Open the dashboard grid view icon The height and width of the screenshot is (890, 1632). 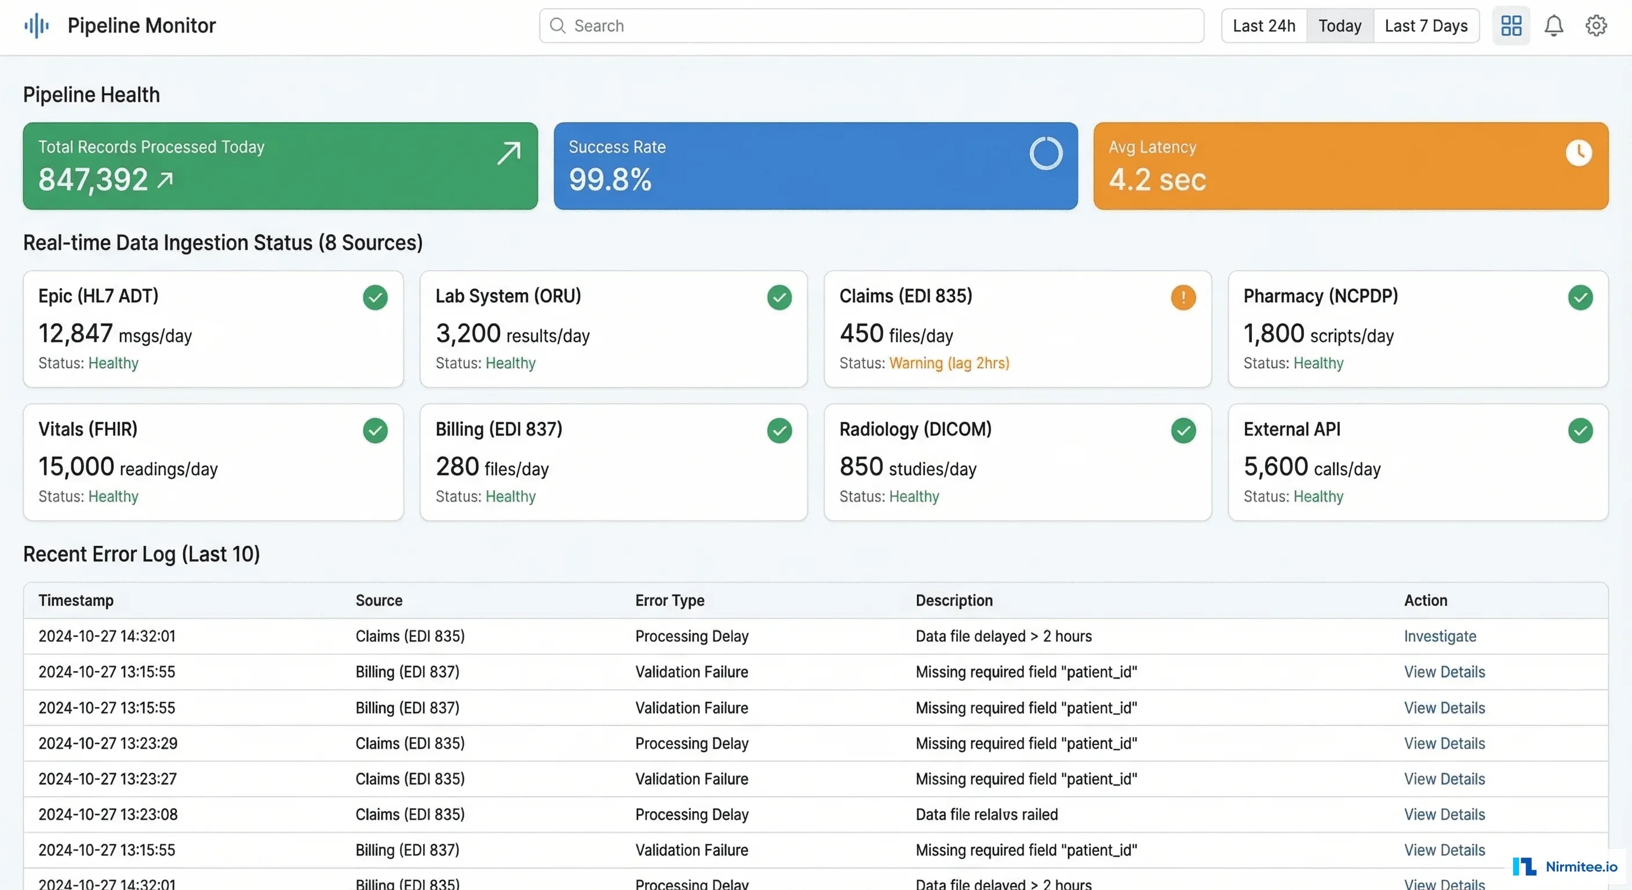coord(1511,25)
